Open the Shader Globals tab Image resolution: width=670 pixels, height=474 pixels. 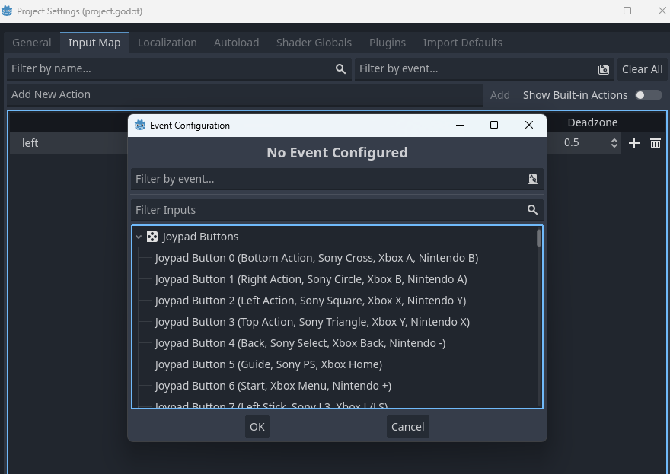[314, 43]
